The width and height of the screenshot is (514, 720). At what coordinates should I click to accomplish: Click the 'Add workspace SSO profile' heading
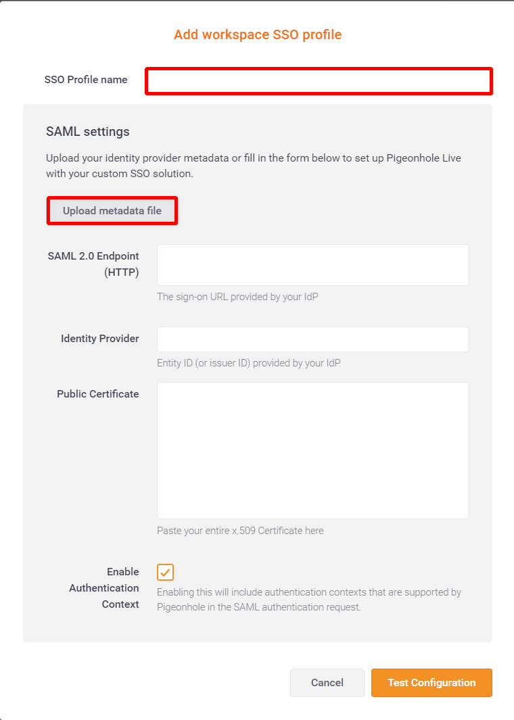(258, 34)
